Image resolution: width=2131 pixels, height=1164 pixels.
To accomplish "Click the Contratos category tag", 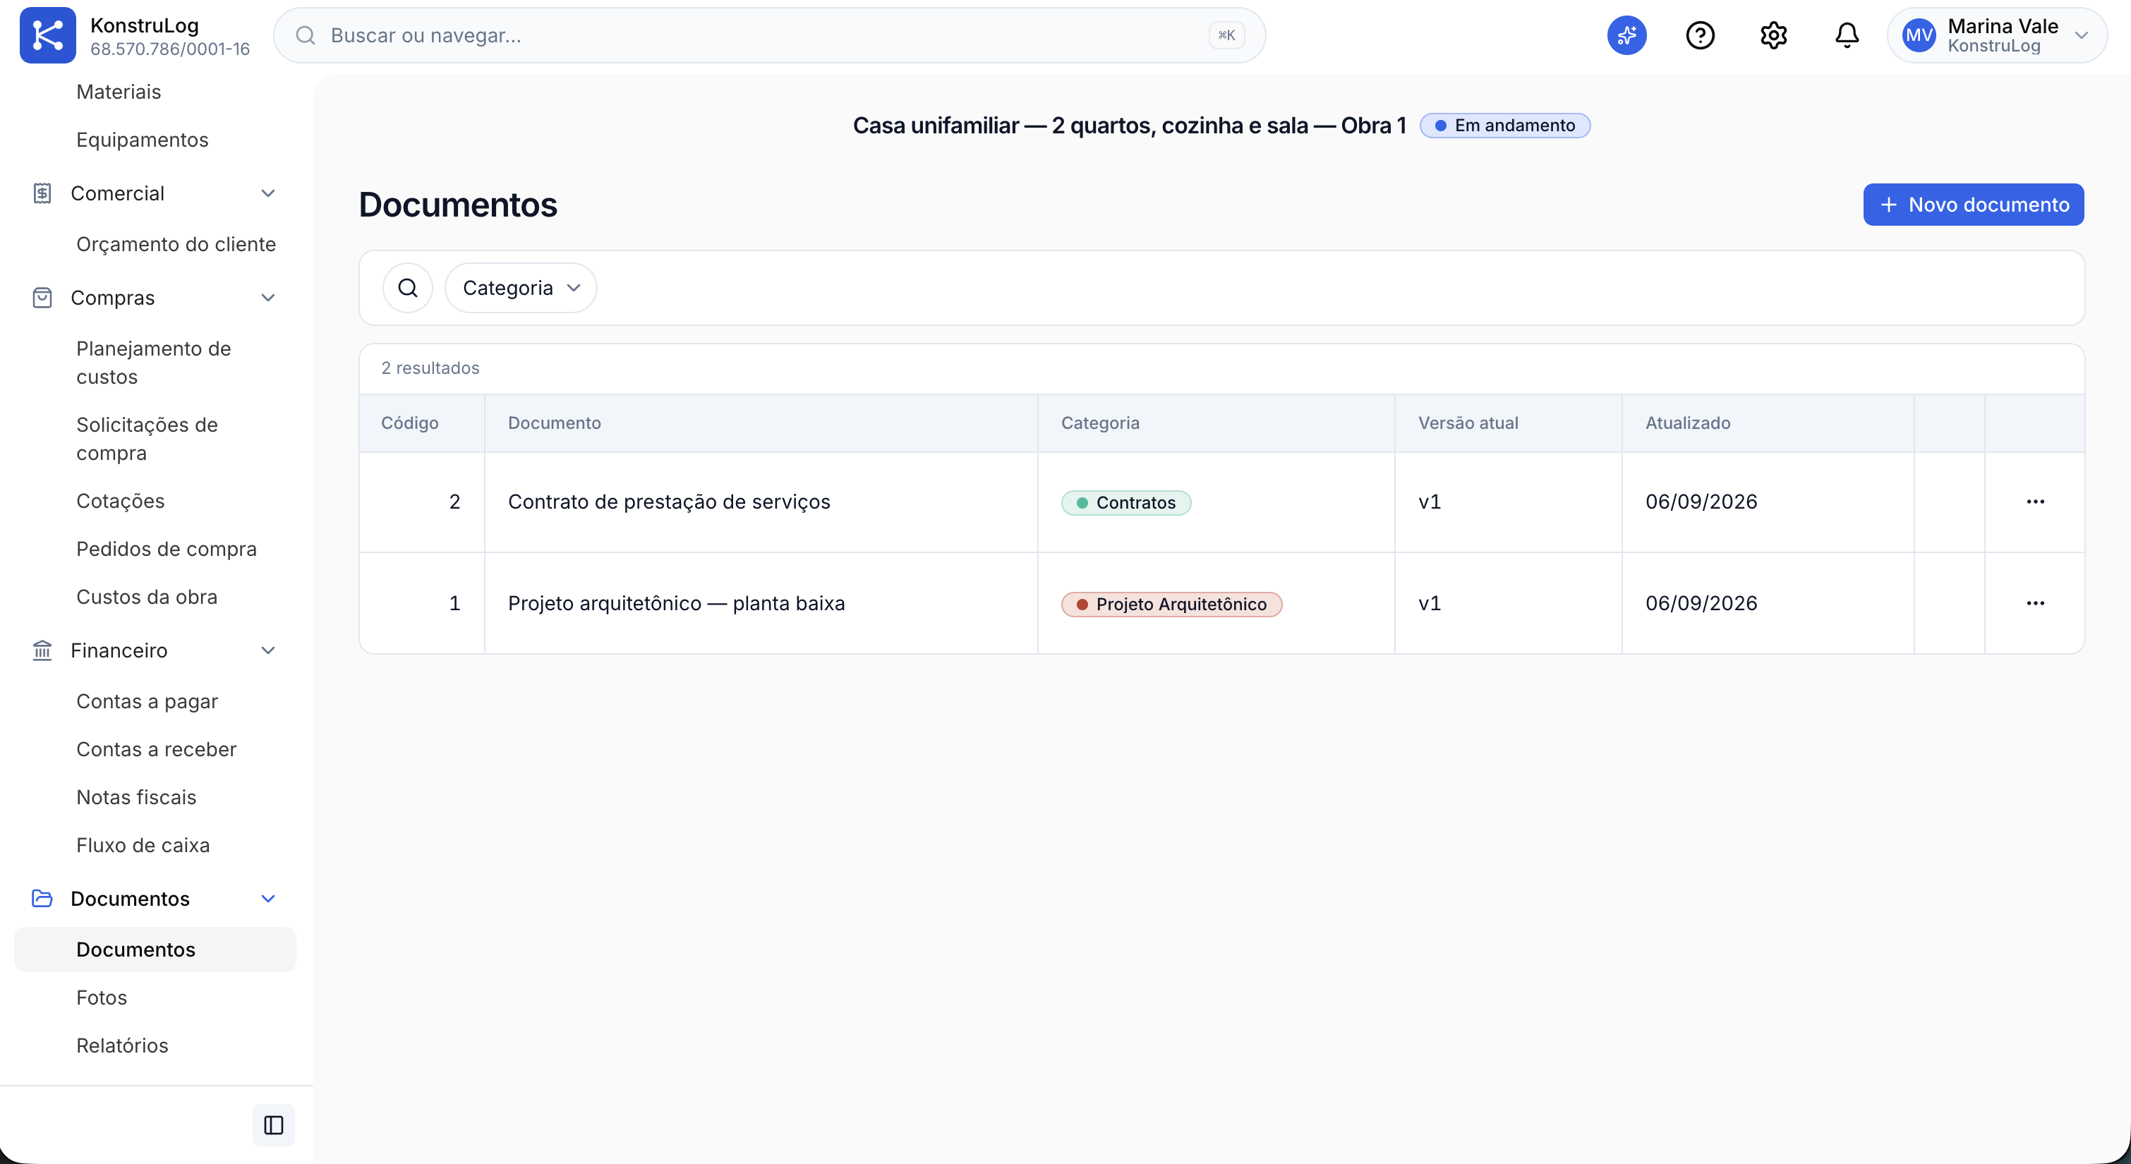I will (1126, 502).
